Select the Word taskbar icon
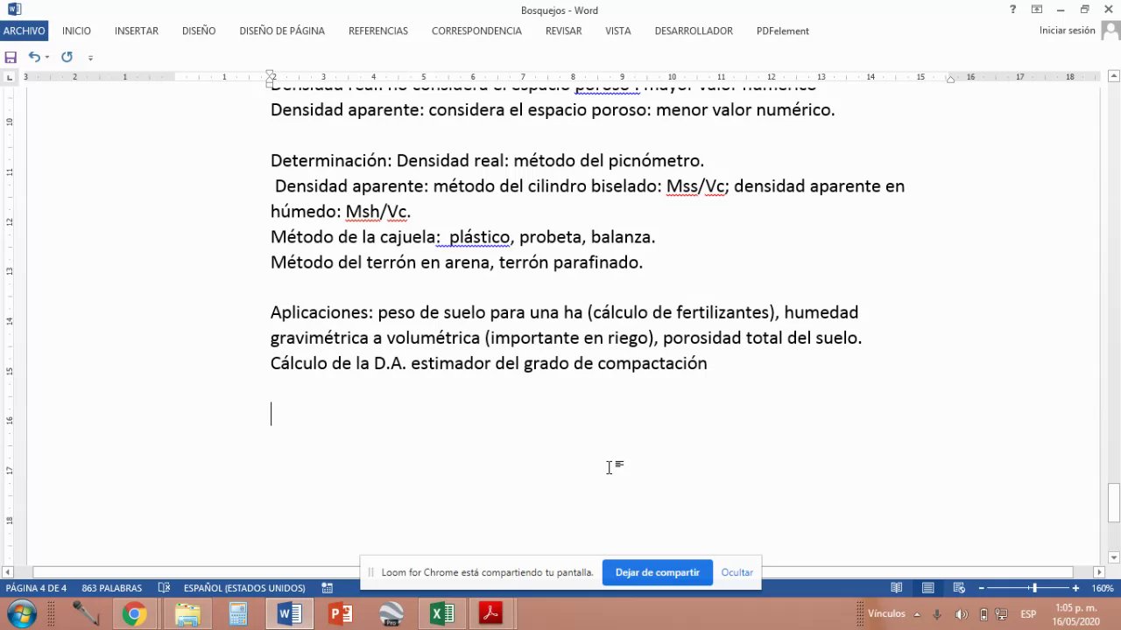Image resolution: width=1121 pixels, height=630 pixels. click(289, 614)
